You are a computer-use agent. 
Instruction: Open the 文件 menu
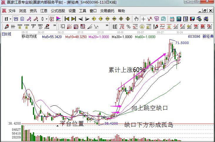click(12, 11)
